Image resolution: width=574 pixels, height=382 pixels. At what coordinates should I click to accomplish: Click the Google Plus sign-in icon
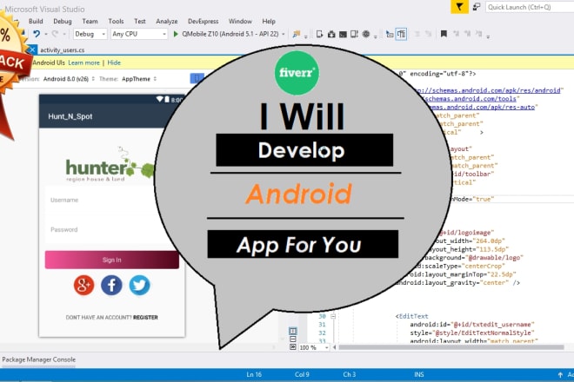(x=84, y=286)
